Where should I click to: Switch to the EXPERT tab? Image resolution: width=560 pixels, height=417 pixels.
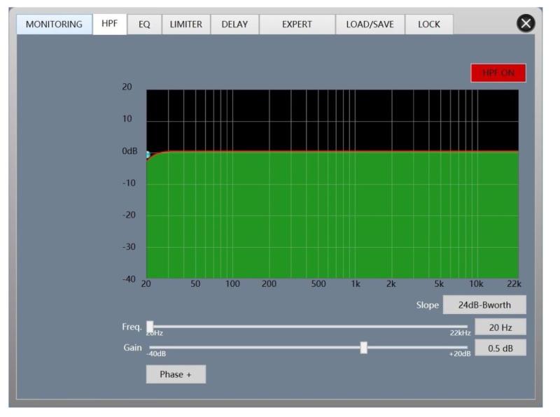tap(297, 24)
